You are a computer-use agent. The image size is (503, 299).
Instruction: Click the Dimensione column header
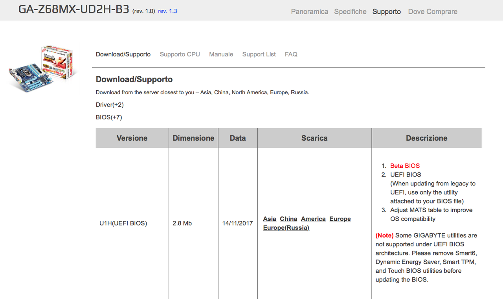tap(193, 138)
